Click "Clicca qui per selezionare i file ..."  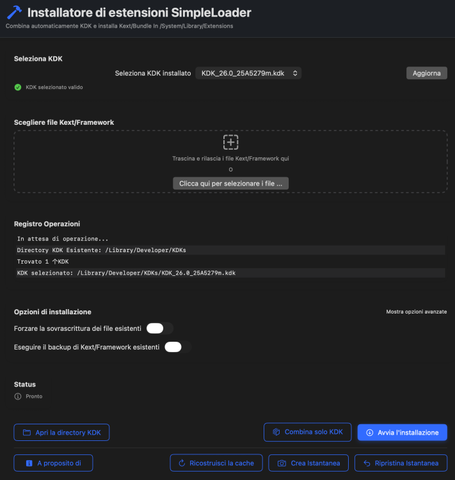tap(230, 184)
